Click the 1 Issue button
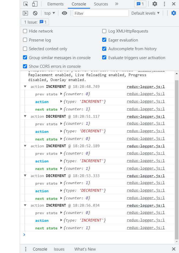Screen dimensions: 179x253 coord(35,22)
